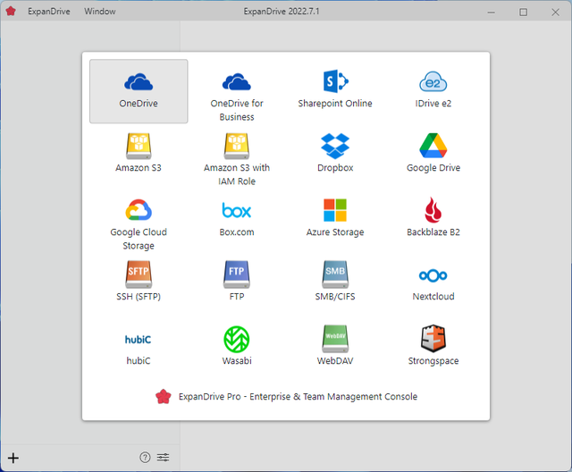Click the plus button to add drive
The image size is (572, 472).
coord(13,458)
